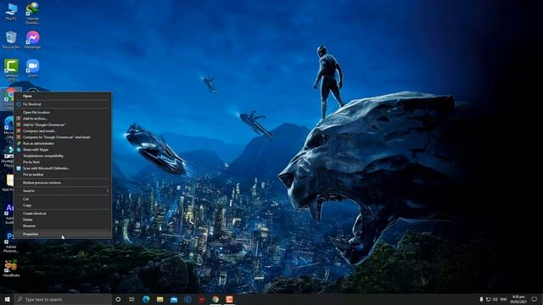
Task: Open the Mail app on the taskbar
Action: pyautogui.click(x=174, y=299)
